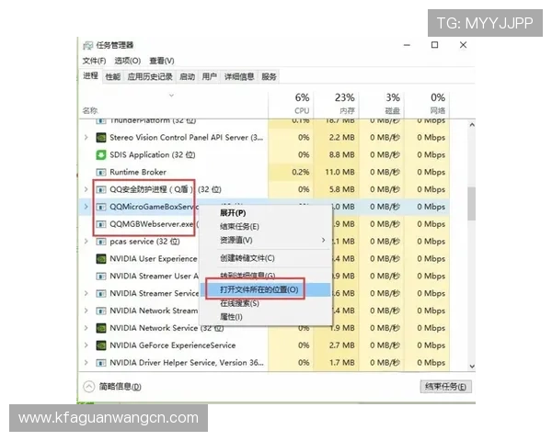Expand the pcas service row
This screenshot has width=552, height=441.
(86, 242)
